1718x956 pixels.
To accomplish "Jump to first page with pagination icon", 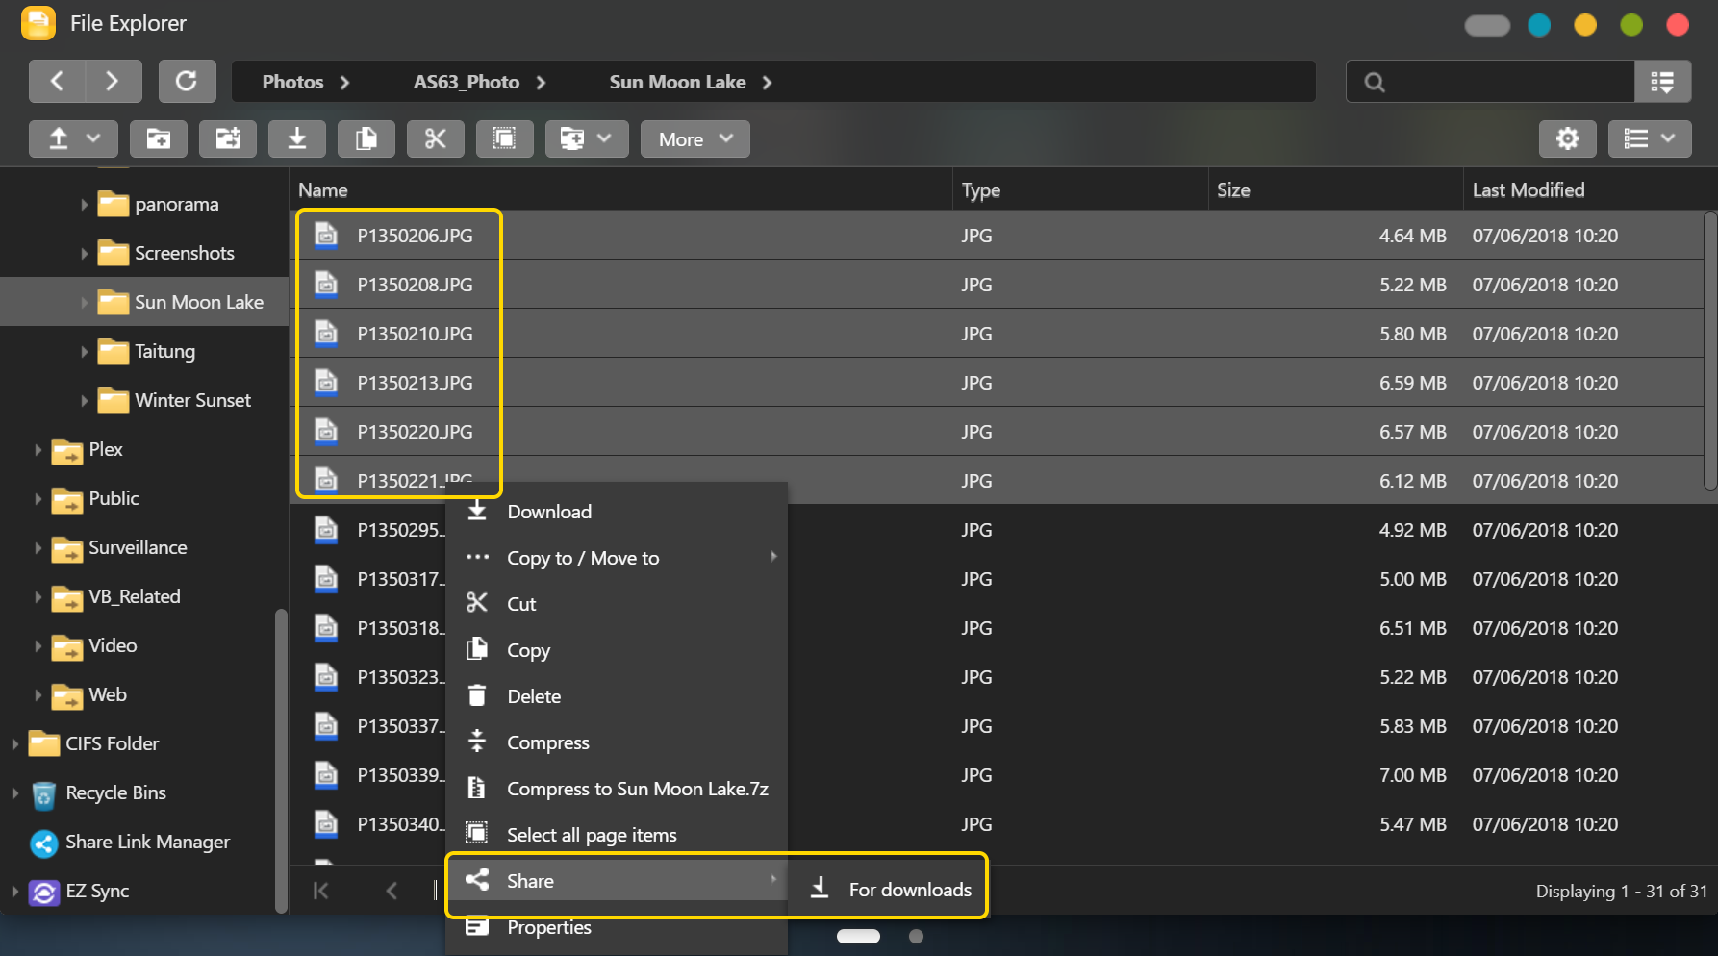I will pyautogui.click(x=321, y=891).
